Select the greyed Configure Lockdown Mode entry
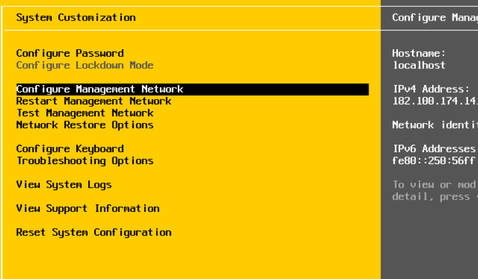The image size is (478, 279). (x=85, y=65)
